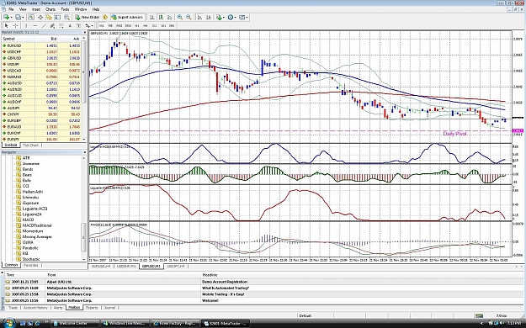Screen dimensions: 526x328
Task: Select the W1 timeframe button
Action: (x=163, y=25)
